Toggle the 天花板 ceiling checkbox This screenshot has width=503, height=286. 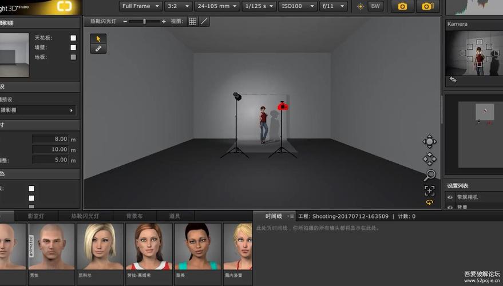coord(73,38)
